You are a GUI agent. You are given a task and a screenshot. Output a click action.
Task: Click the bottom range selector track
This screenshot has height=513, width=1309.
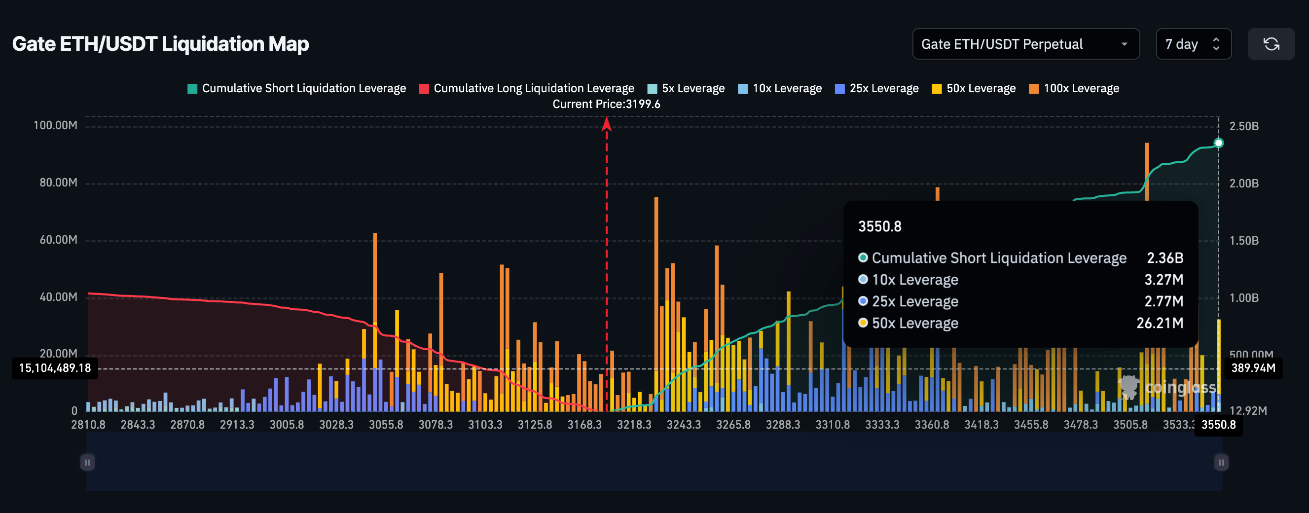(x=654, y=463)
